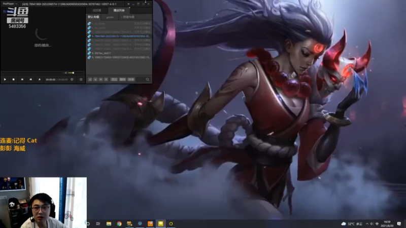The width and height of the screenshot is (406, 228).
Task: Move playlist item to bottom button
Action: 106,80
